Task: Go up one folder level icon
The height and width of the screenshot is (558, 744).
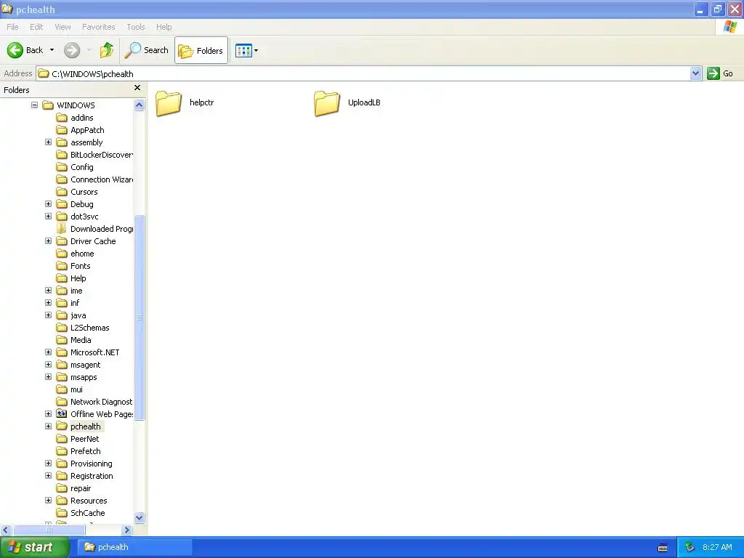Action: [107, 50]
